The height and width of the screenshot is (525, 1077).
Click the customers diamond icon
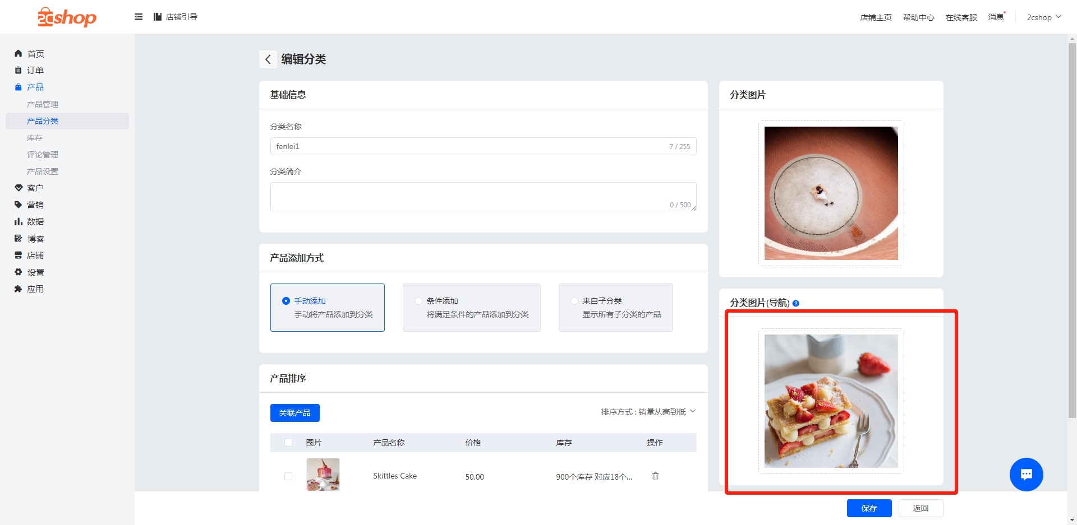[x=18, y=188]
